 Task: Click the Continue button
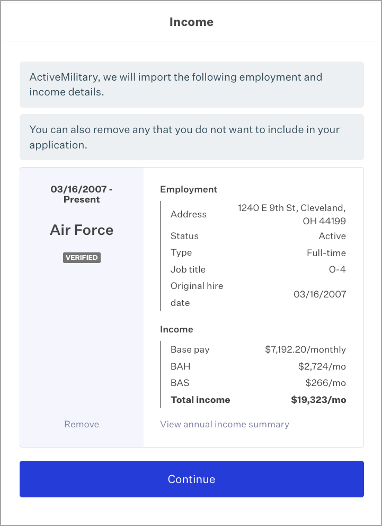point(192,479)
